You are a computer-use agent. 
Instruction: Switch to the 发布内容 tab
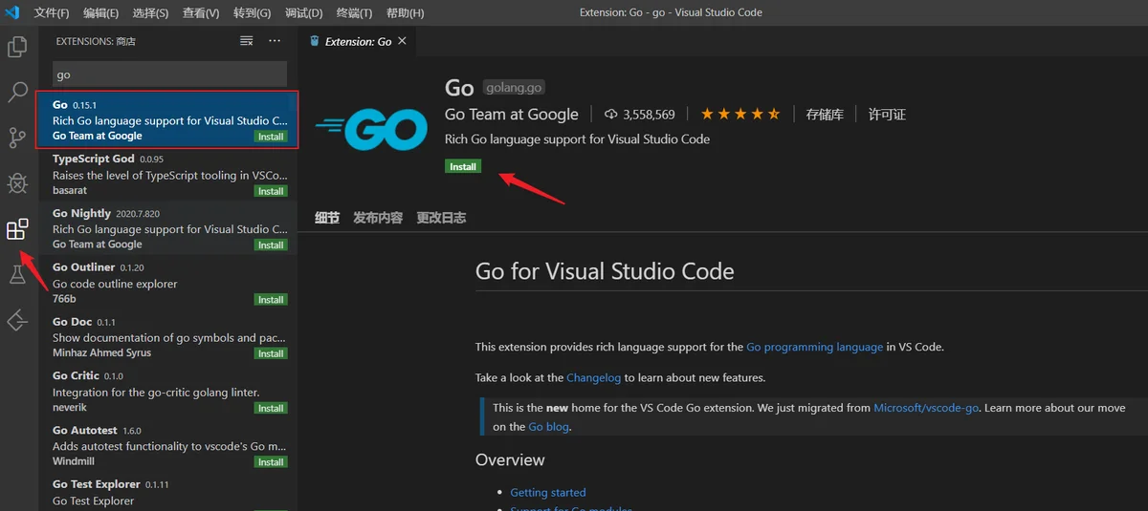pyautogui.click(x=378, y=218)
